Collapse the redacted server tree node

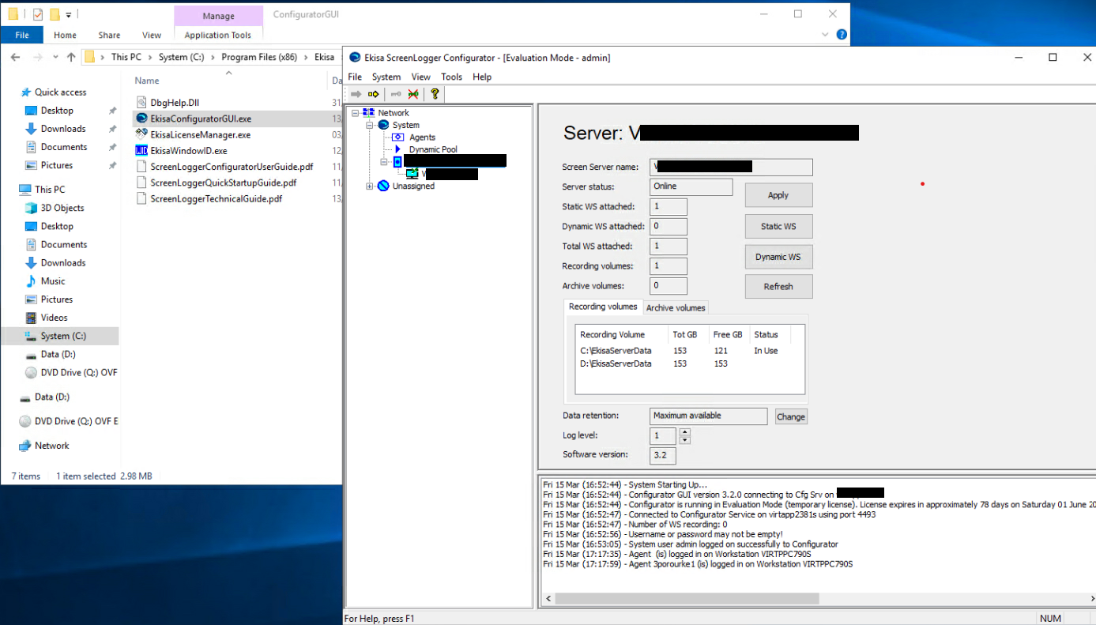[384, 161]
